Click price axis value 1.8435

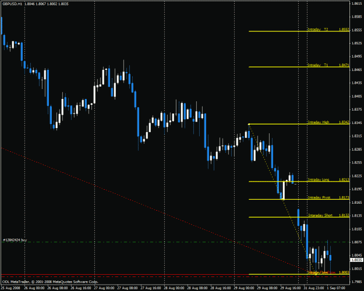pyautogui.click(x=356, y=83)
